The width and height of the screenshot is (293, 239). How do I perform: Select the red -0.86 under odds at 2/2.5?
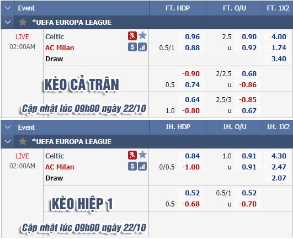click(248, 85)
